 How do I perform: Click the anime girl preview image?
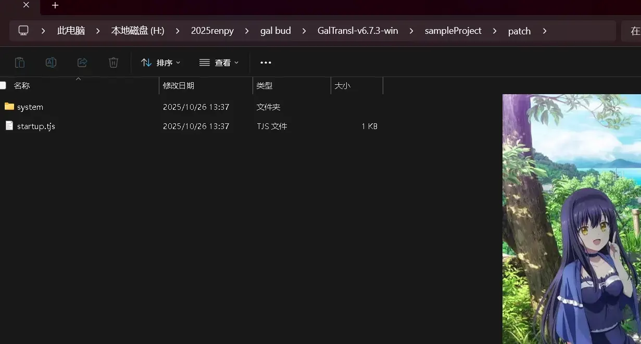(572, 219)
